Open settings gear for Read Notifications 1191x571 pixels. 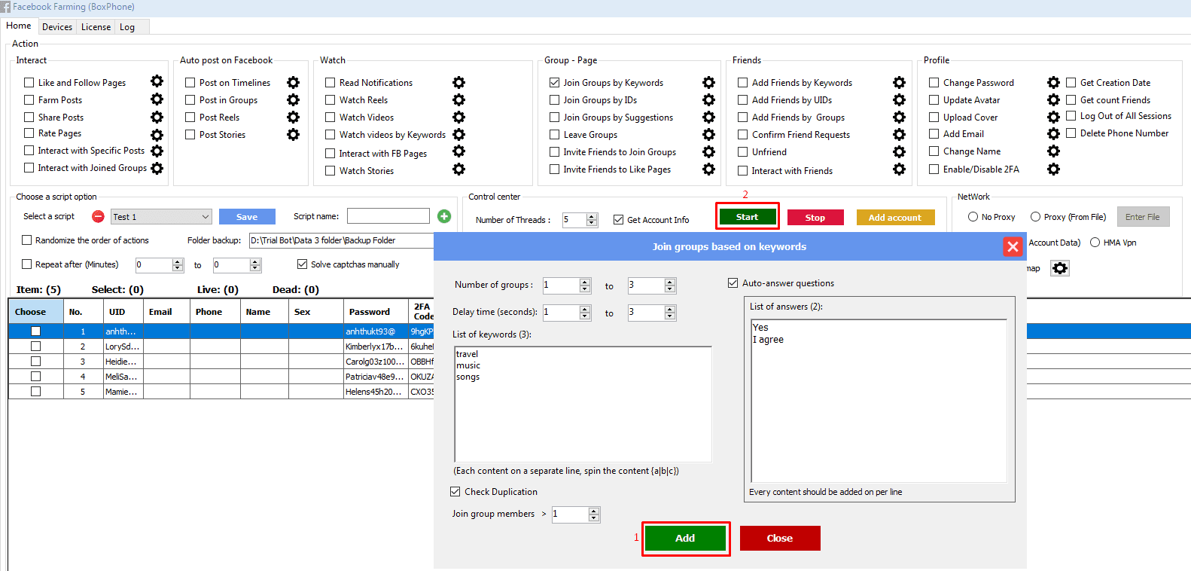click(458, 82)
